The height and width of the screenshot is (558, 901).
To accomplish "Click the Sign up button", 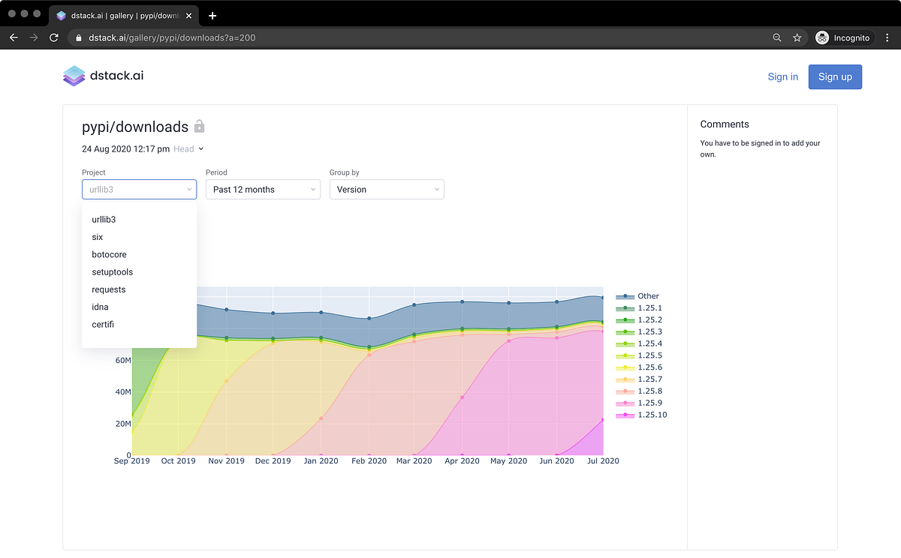I will coord(835,76).
